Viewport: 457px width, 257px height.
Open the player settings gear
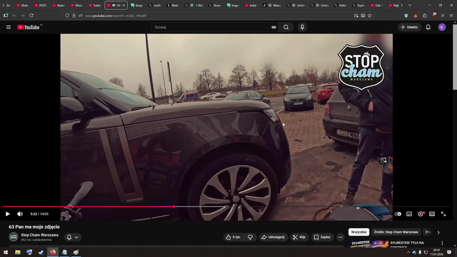pos(421,214)
